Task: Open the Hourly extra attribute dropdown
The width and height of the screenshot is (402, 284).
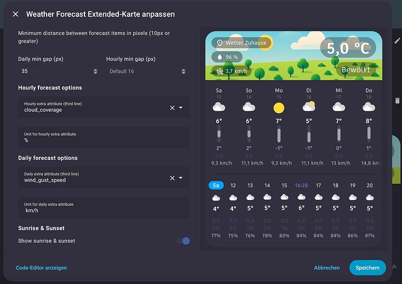Action: (x=181, y=107)
